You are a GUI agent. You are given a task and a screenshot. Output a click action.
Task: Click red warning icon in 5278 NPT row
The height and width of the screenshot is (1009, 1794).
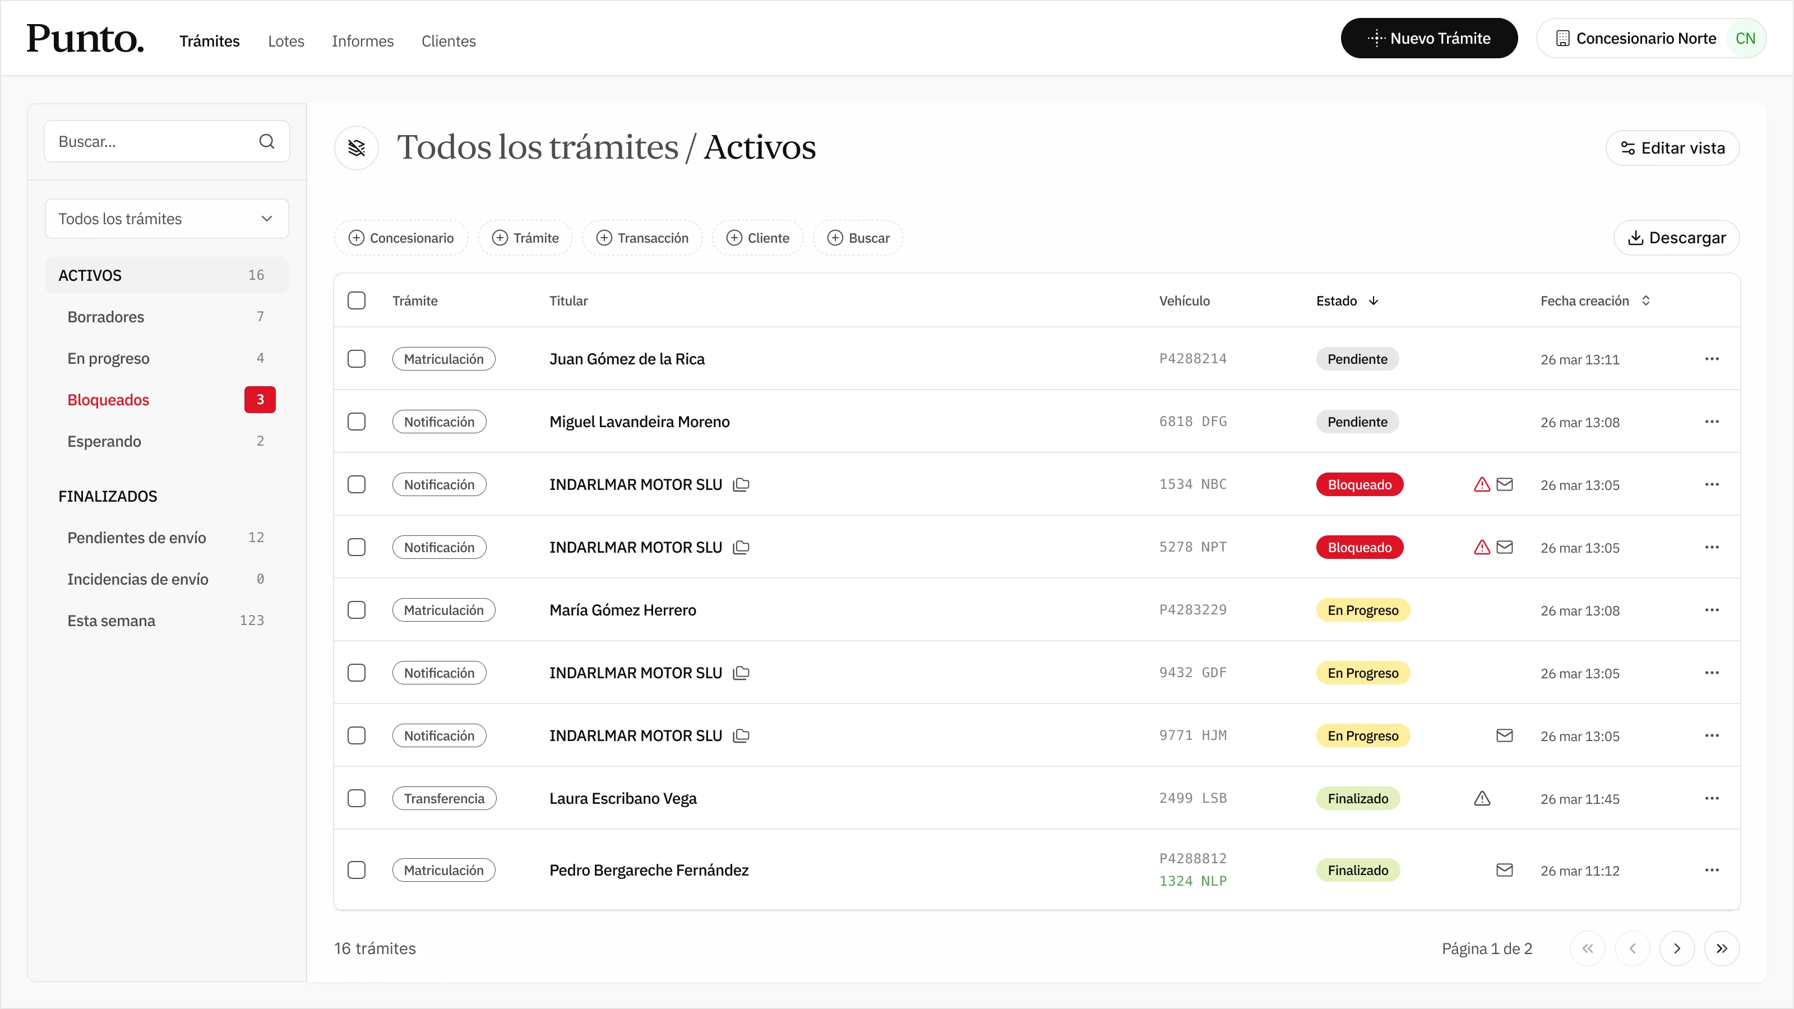[1482, 547]
